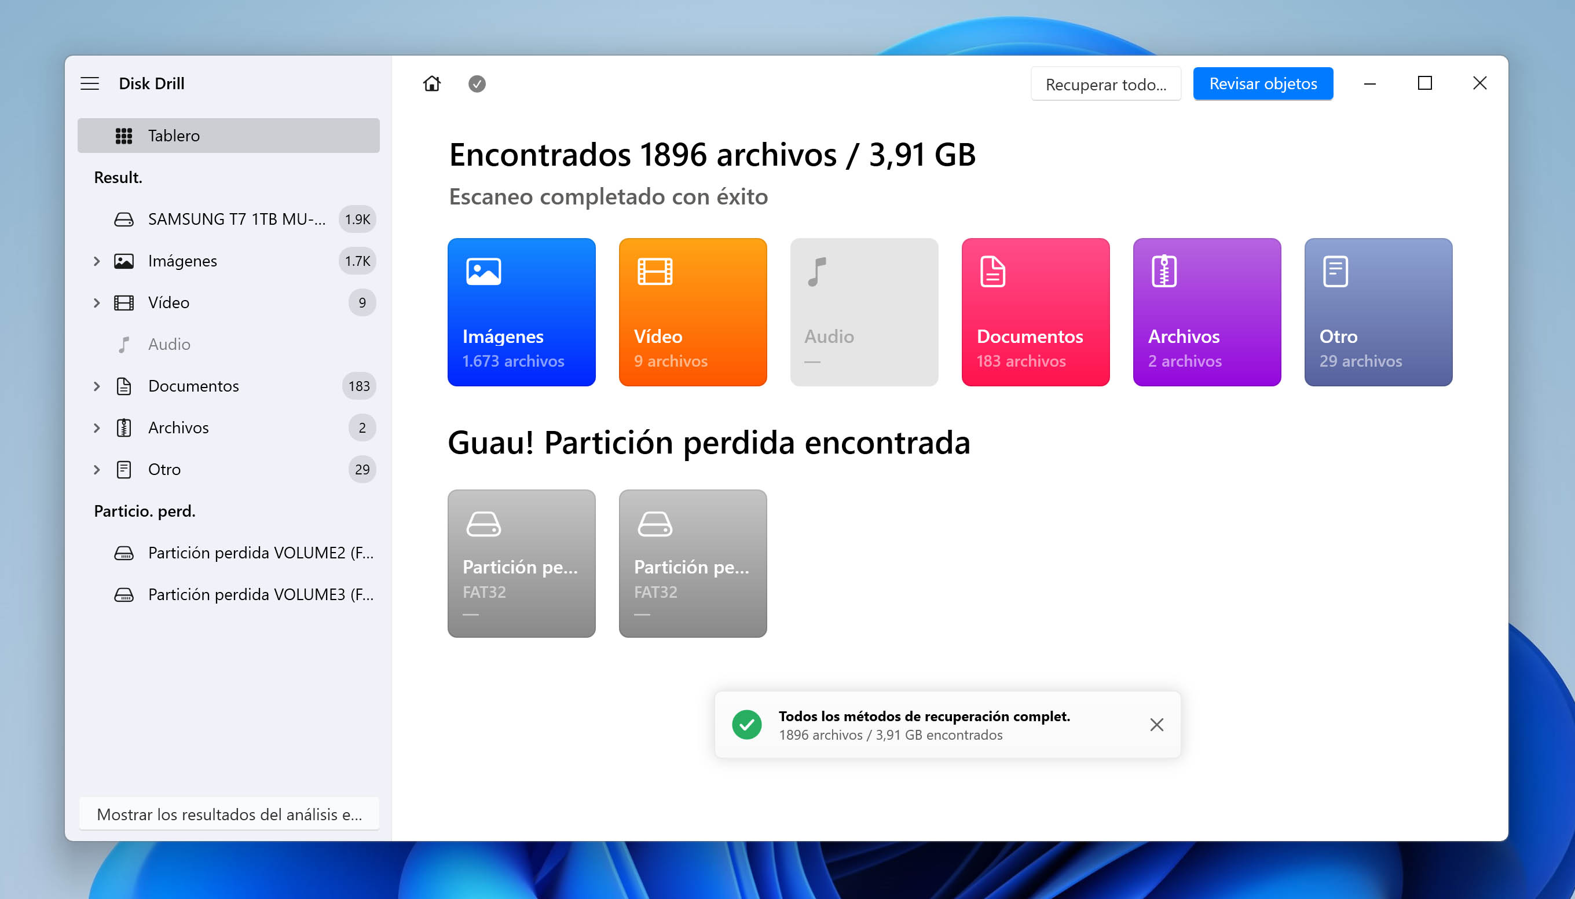The width and height of the screenshot is (1575, 899).
Task: Click the drive icon on second partition card
Action: (655, 524)
